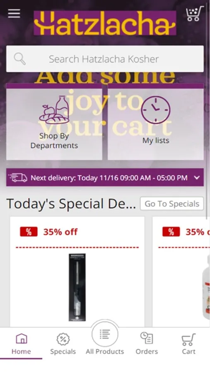Open the Next delivery time bar
The image size is (210, 373).
click(105, 177)
